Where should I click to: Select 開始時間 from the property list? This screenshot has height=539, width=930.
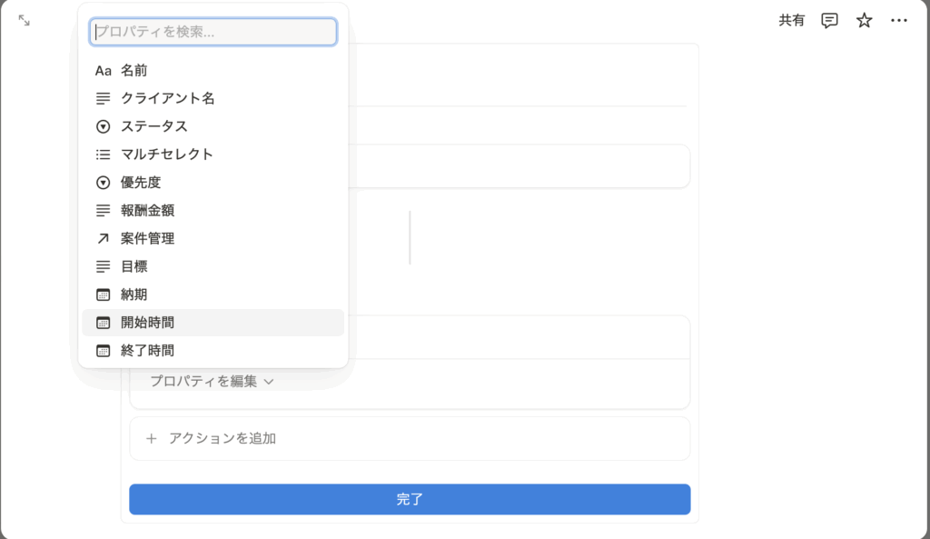(147, 323)
